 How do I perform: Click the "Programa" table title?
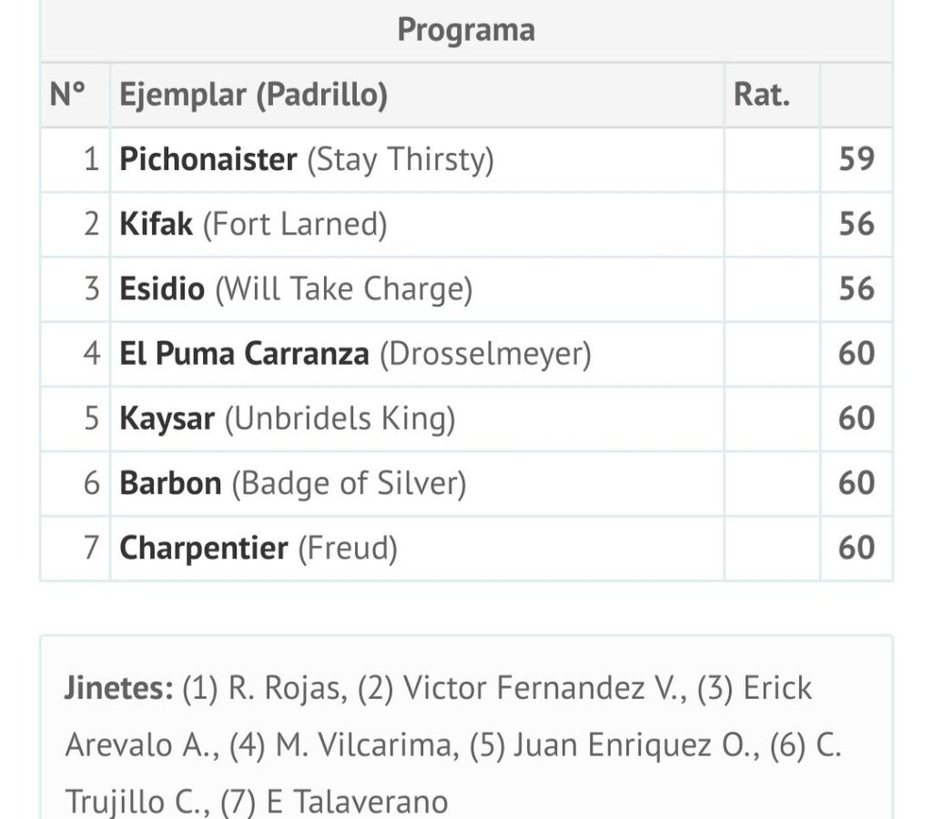[466, 30]
